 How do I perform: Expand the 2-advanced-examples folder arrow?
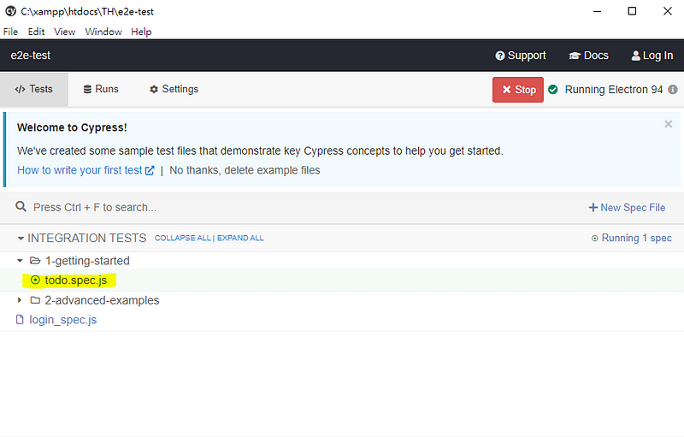(x=21, y=300)
